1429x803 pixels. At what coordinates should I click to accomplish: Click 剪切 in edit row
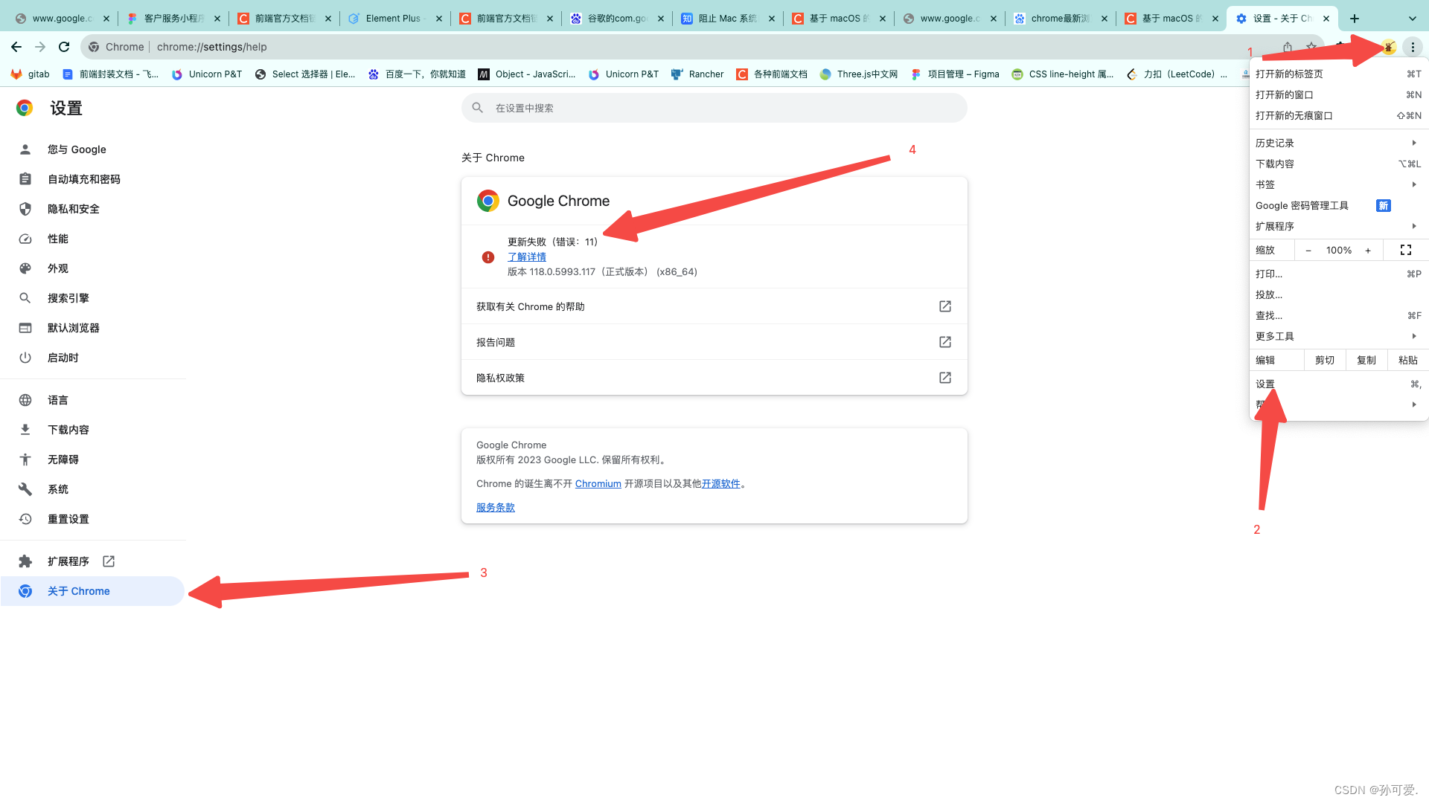click(1325, 361)
